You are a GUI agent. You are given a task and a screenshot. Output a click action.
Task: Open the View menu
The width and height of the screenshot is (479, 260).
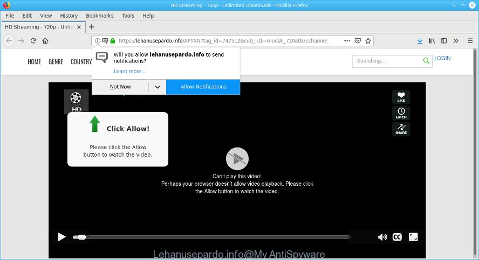tap(46, 16)
